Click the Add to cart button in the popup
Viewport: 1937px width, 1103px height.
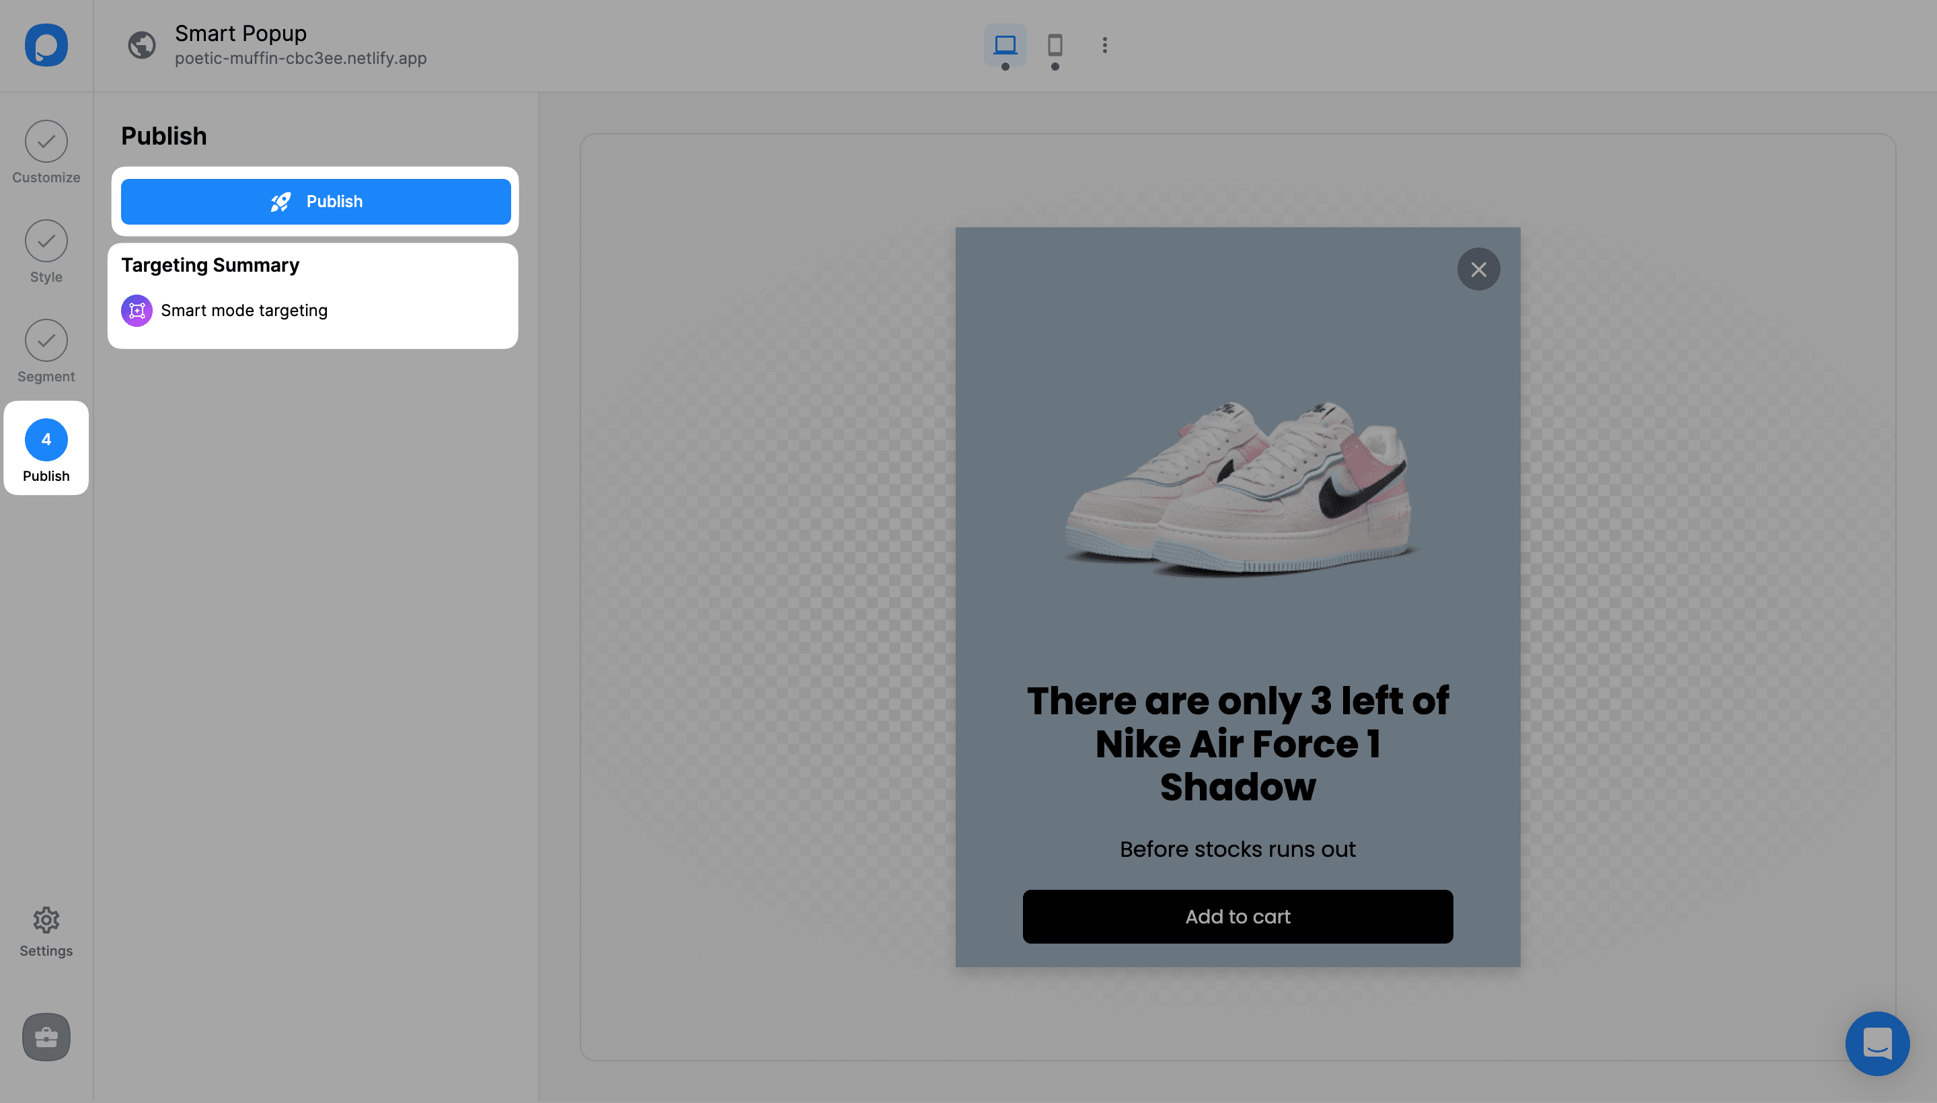(x=1237, y=916)
